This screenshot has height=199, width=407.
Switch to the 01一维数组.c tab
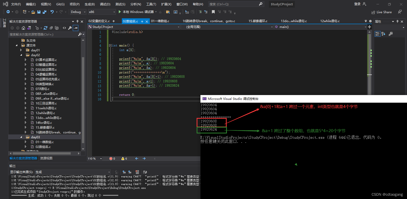coord(160,21)
